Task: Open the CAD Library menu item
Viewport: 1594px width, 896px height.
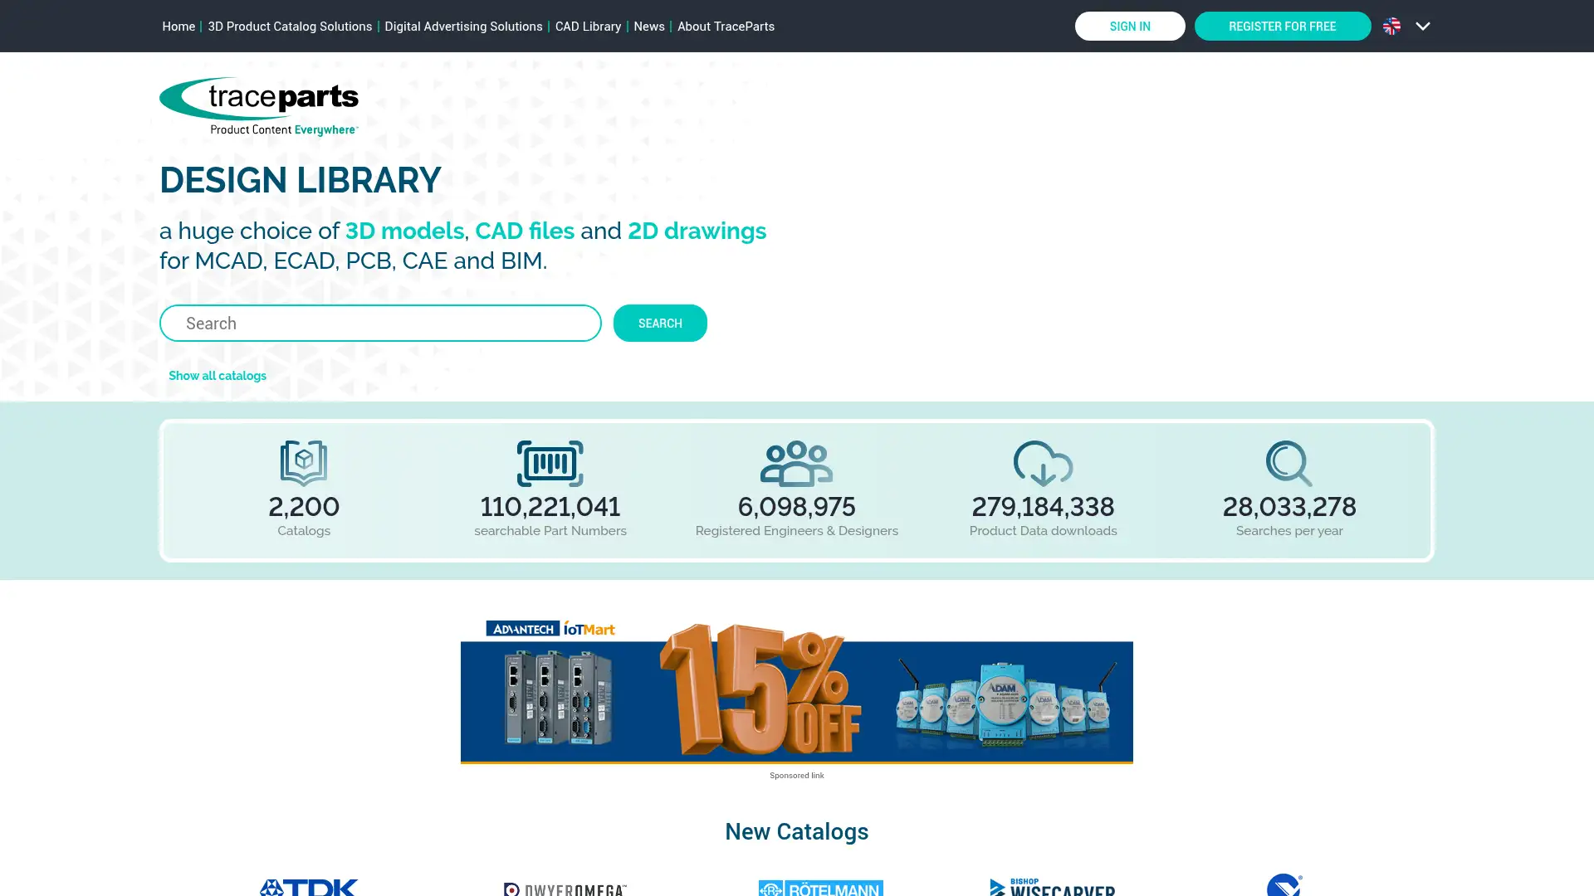Action: click(x=588, y=26)
